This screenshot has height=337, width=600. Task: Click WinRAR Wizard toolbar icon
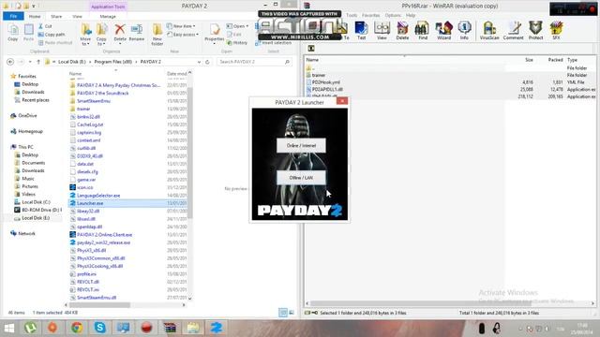443,31
